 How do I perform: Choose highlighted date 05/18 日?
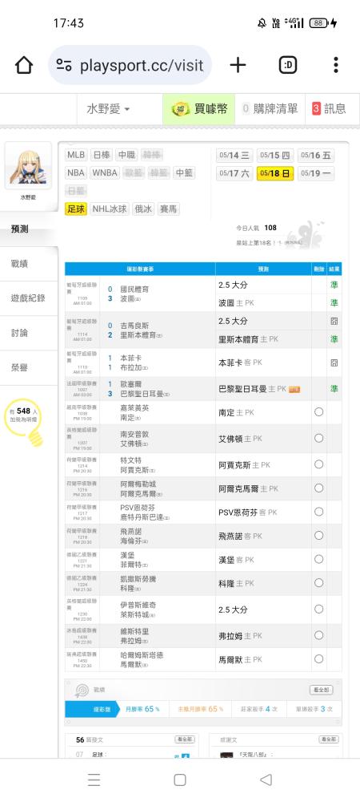coord(275,173)
